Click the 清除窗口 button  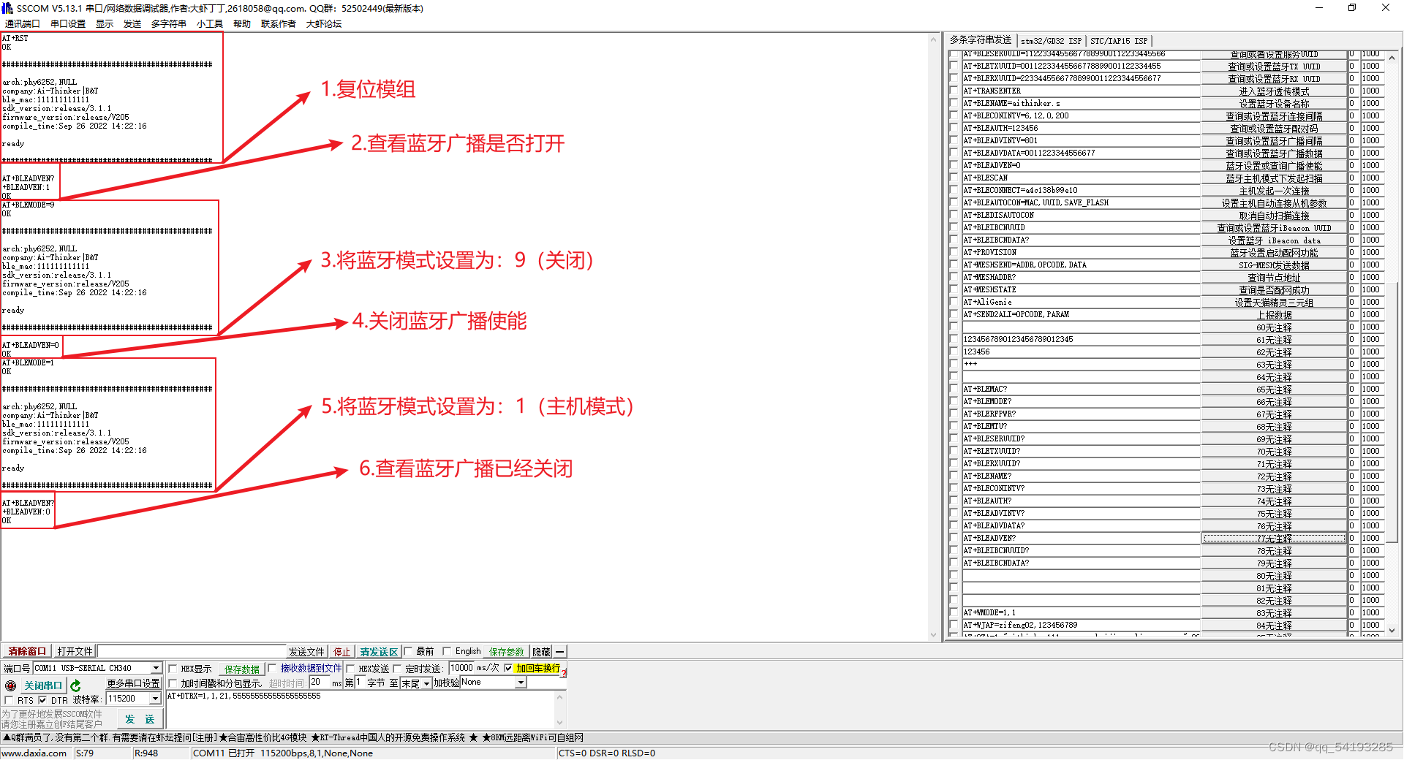click(27, 651)
